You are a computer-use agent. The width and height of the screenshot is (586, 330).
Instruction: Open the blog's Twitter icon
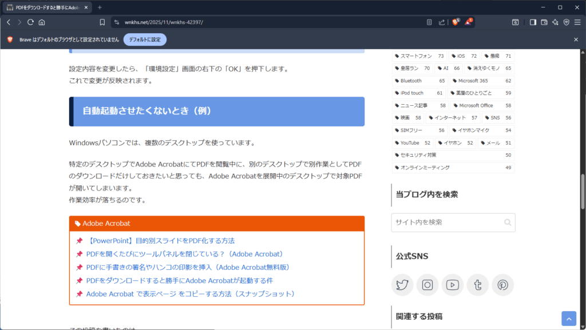tap(402, 285)
